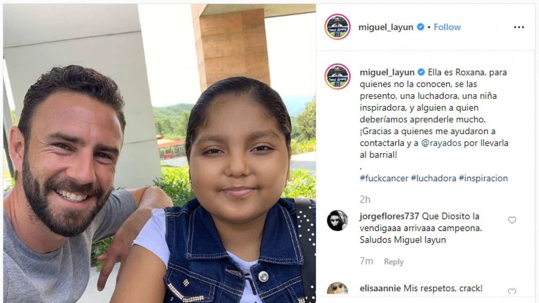Click verified badge in the caption

point(421,72)
